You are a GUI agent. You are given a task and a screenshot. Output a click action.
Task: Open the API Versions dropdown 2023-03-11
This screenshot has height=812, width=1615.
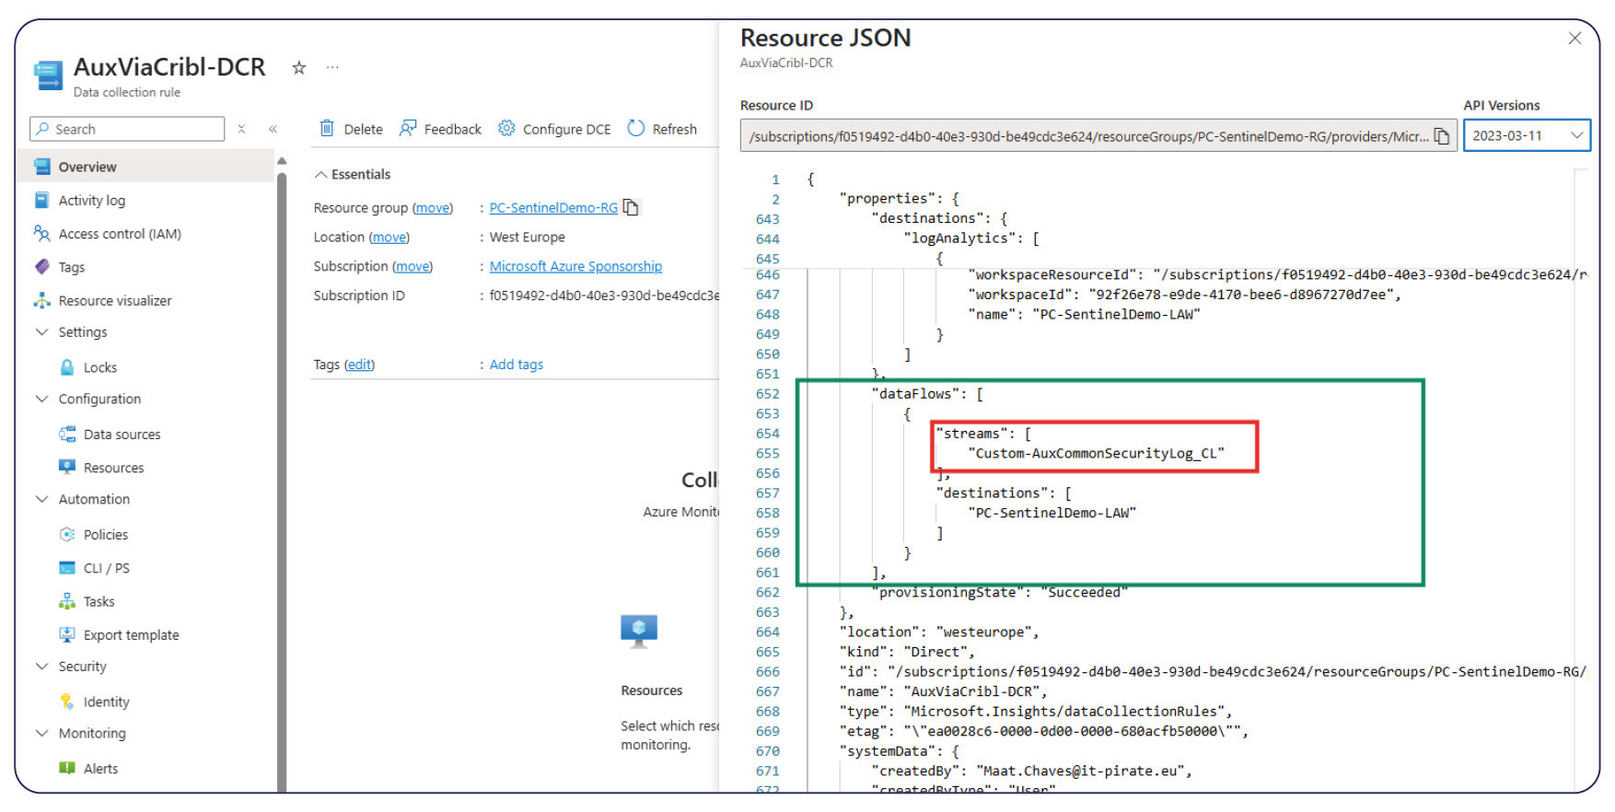tap(1527, 135)
